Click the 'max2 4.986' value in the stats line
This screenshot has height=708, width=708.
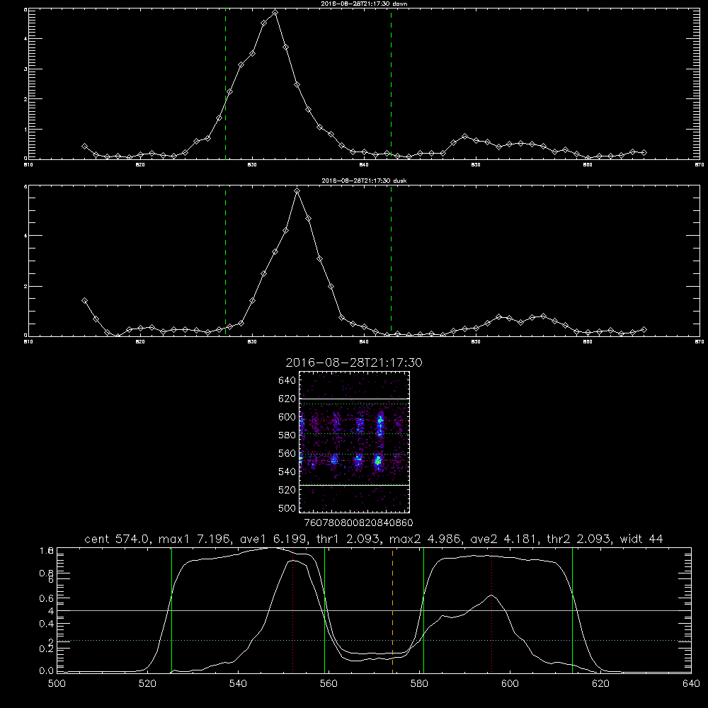click(426, 539)
